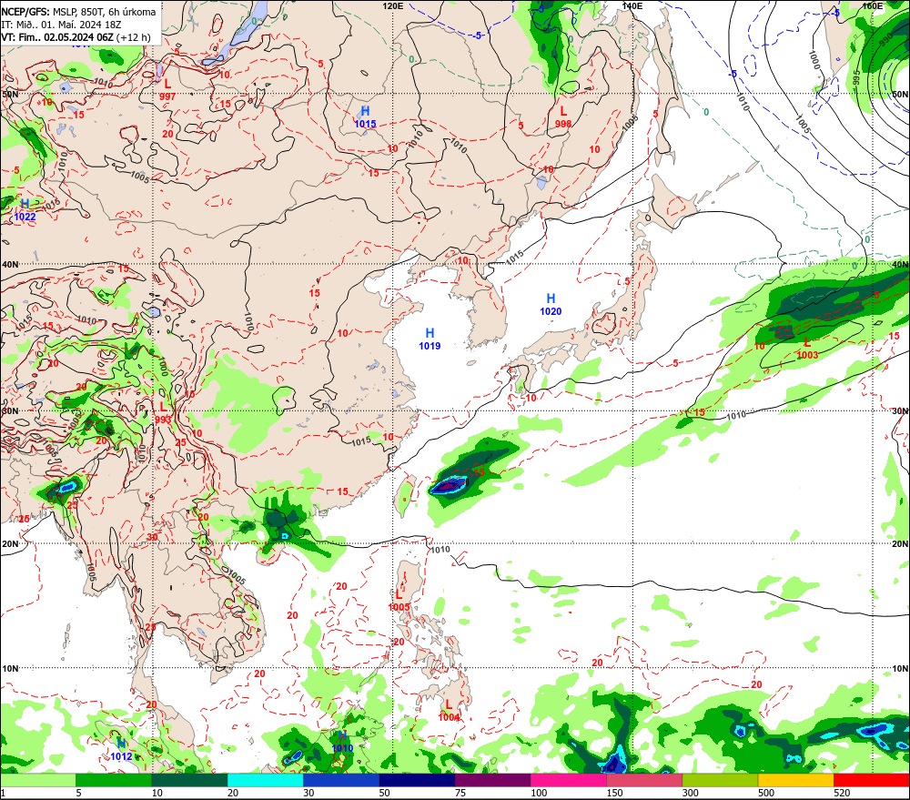Click the L 1003 low east of Japan
This screenshot has width=910, height=800.
[x=808, y=349]
